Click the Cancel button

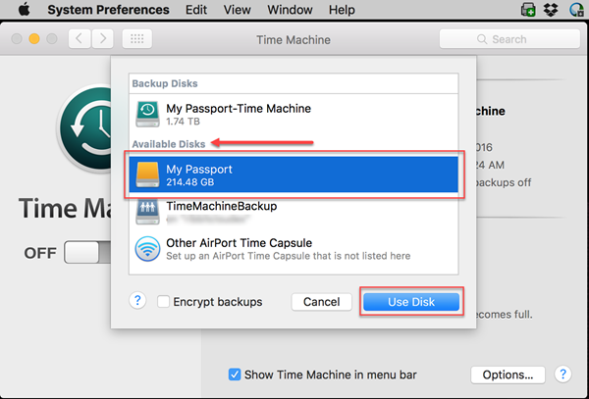(322, 302)
